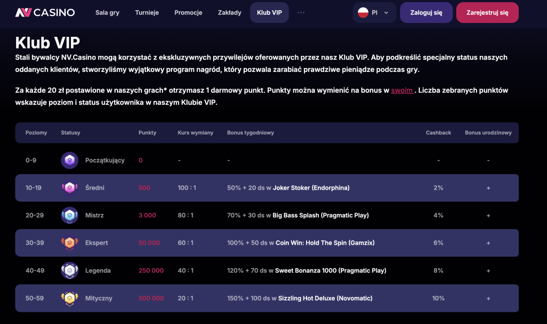Select the Klub VIP tab
547x324 pixels.
[x=269, y=13]
